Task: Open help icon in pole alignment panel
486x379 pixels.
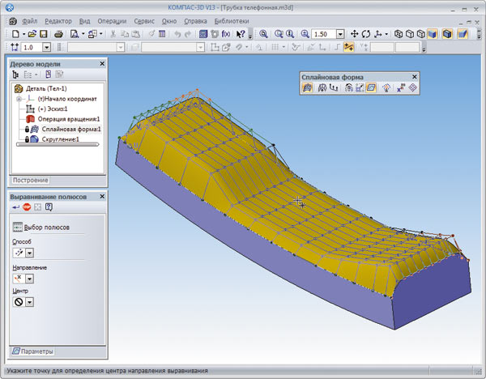Action: tap(49, 208)
